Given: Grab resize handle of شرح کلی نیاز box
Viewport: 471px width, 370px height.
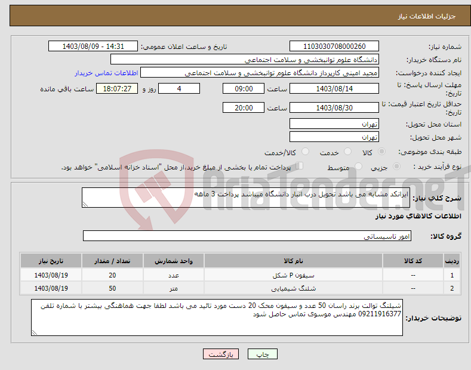Looking at the screenshot, I should (85, 204).
